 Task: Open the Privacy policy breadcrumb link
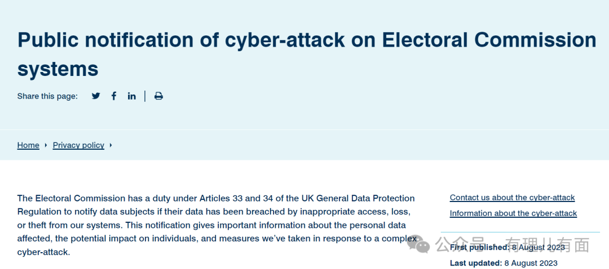tap(78, 145)
